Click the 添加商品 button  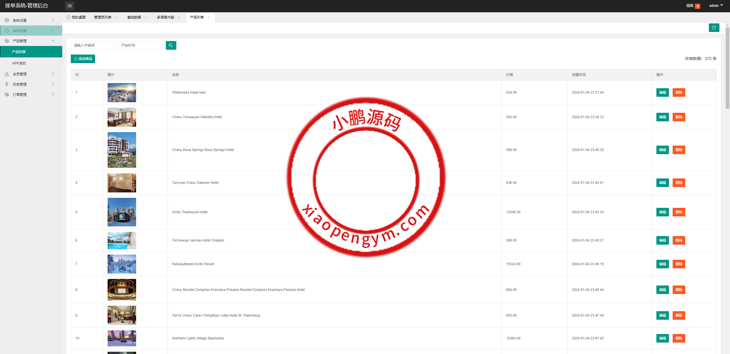point(83,59)
